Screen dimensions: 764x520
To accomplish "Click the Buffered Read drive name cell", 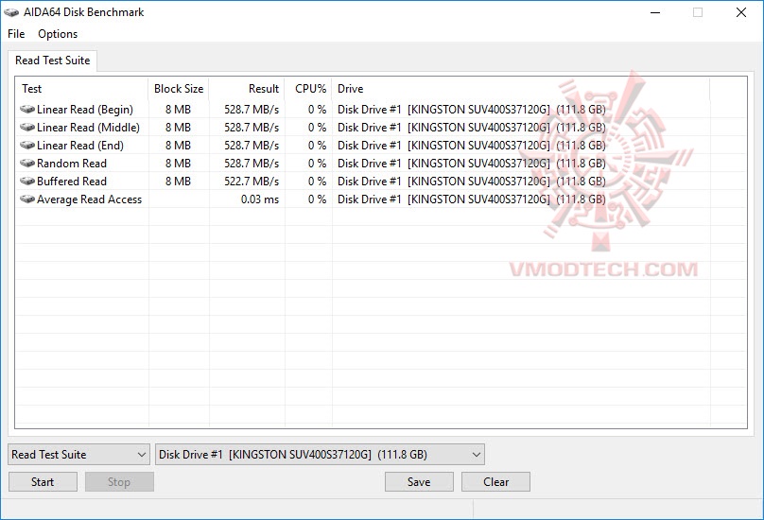I will click(472, 182).
